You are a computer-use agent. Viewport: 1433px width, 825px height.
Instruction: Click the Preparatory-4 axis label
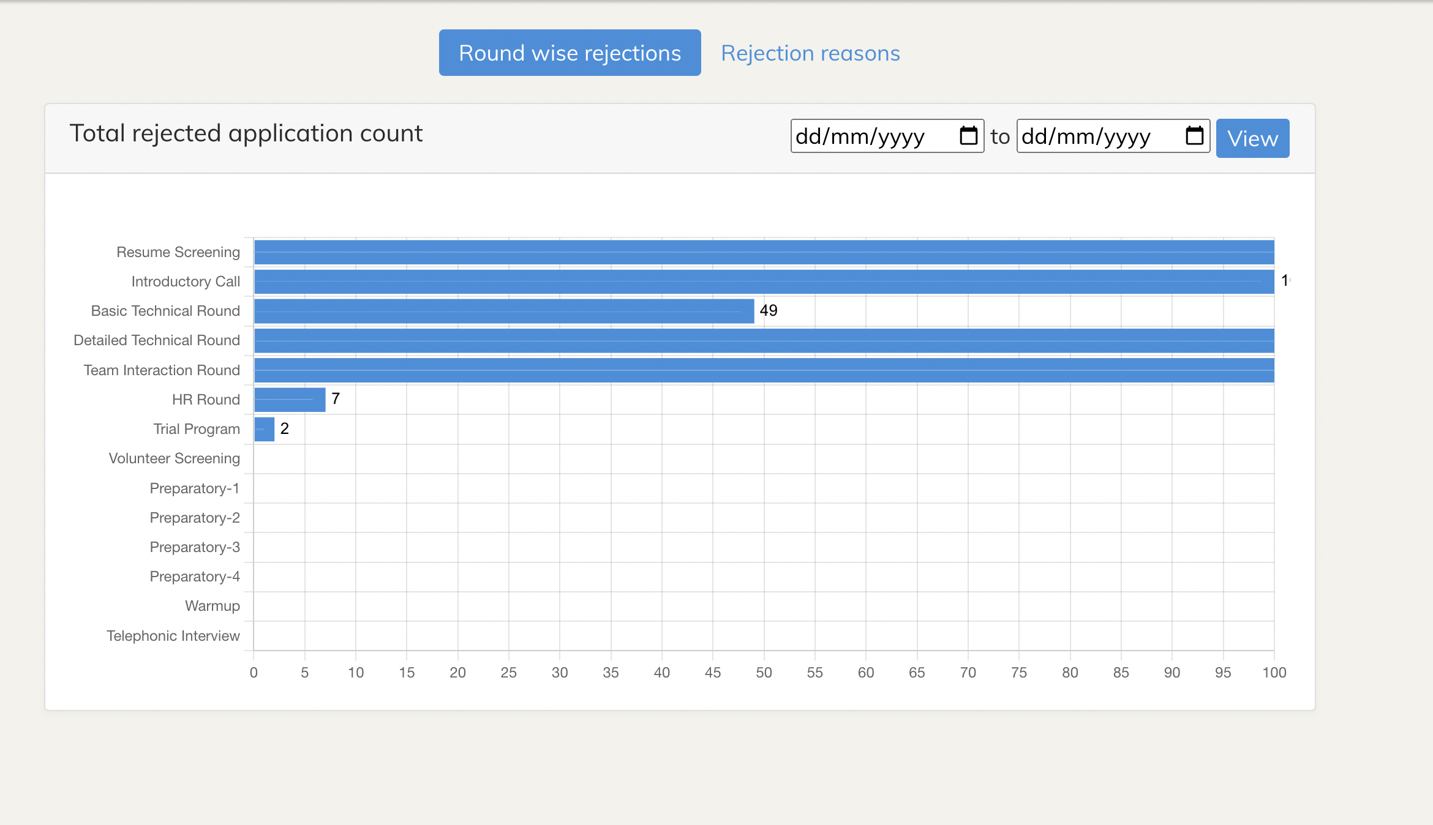tap(194, 576)
